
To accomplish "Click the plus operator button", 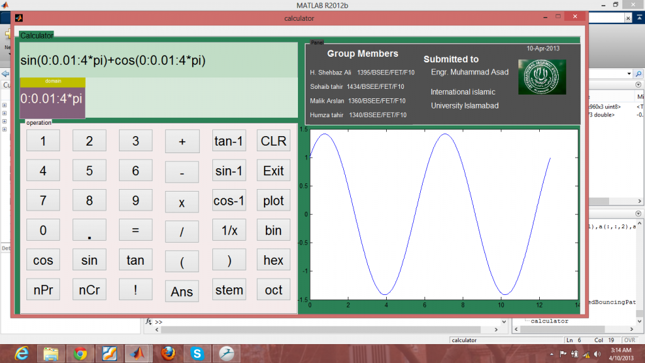I will (x=182, y=142).
